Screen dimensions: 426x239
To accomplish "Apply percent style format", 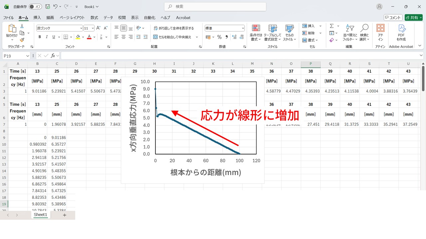I will pos(219,37).
